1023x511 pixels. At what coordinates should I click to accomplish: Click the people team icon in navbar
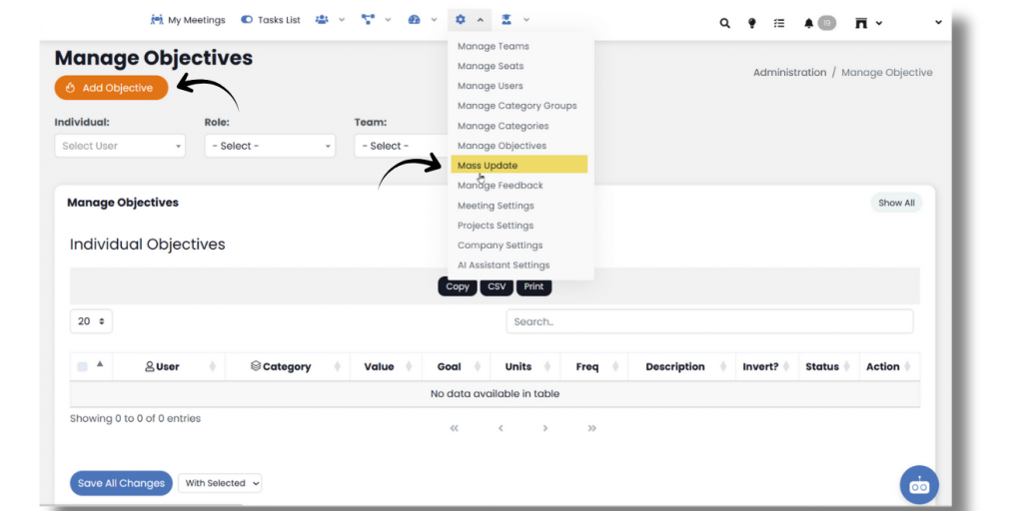point(323,20)
